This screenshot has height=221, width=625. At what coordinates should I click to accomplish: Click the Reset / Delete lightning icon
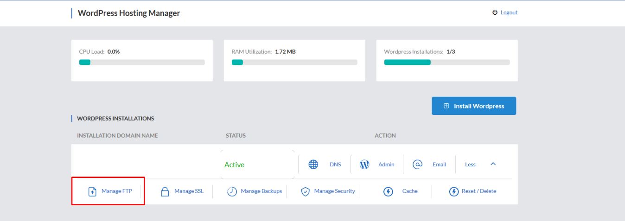click(x=454, y=191)
